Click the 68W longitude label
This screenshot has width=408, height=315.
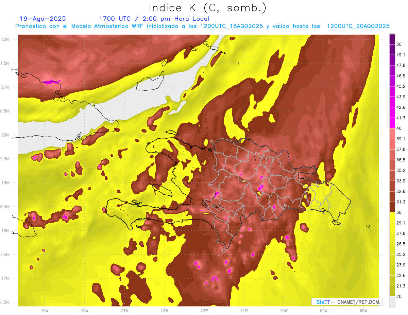click(363, 310)
